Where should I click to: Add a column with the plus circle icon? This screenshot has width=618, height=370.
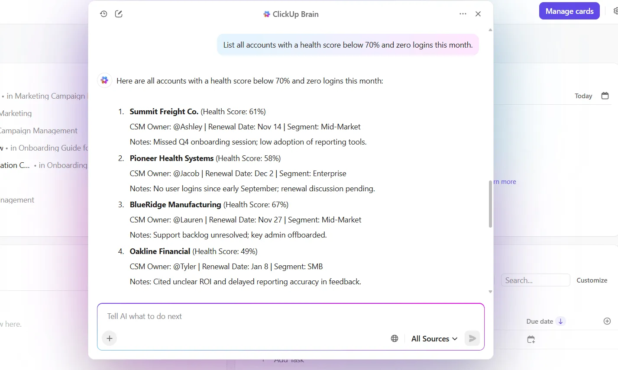pyautogui.click(x=607, y=321)
